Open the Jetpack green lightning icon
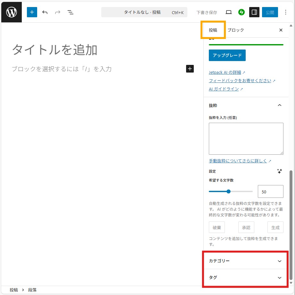Image resolution: width=295 pixels, height=295 pixels. [x=242, y=12]
